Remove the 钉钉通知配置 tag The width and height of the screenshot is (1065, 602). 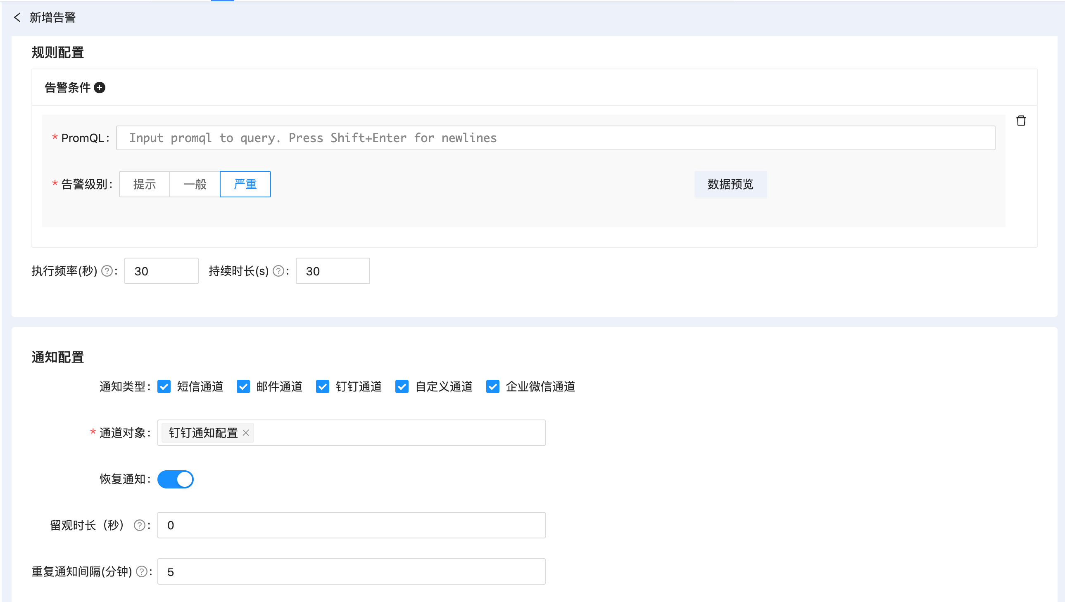coord(246,433)
